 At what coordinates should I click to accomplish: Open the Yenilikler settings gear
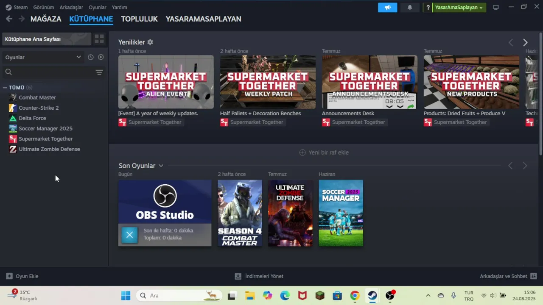click(x=150, y=42)
